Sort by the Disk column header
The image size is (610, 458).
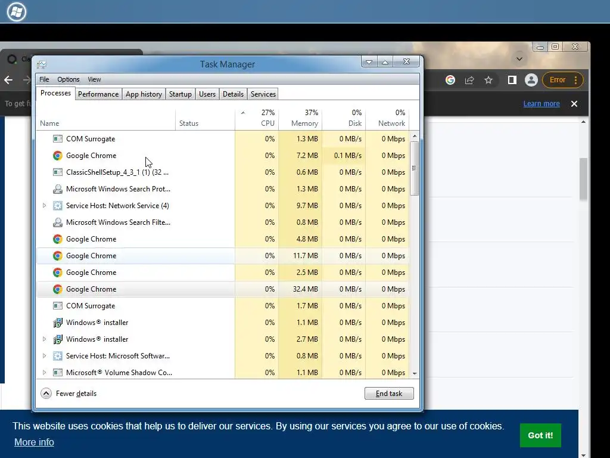[x=344, y=119]
